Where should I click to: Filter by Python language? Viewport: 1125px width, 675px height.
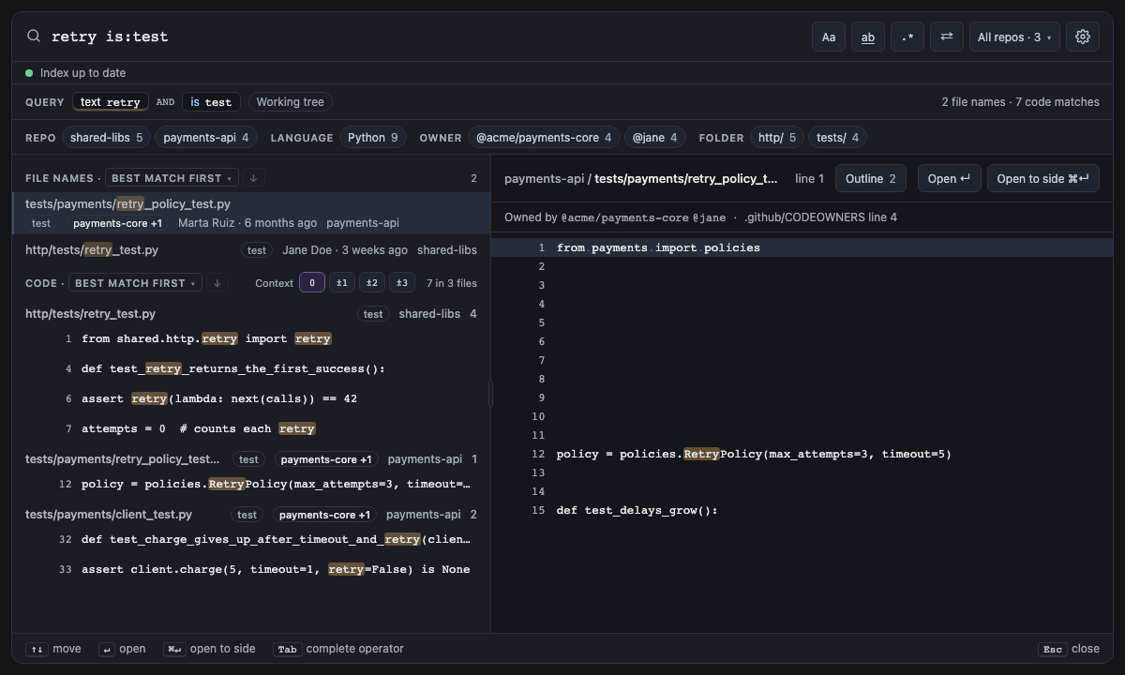tap(373, 138)
